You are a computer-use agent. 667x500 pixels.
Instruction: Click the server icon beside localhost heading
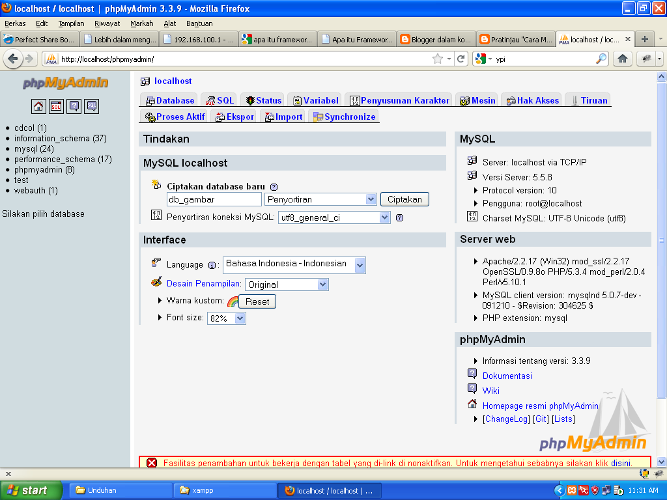pyautogui.click(x=145, y=81)
